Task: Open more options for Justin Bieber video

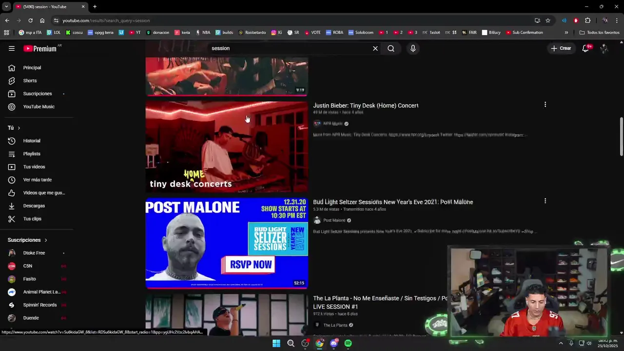Action: tap(545, 104)
